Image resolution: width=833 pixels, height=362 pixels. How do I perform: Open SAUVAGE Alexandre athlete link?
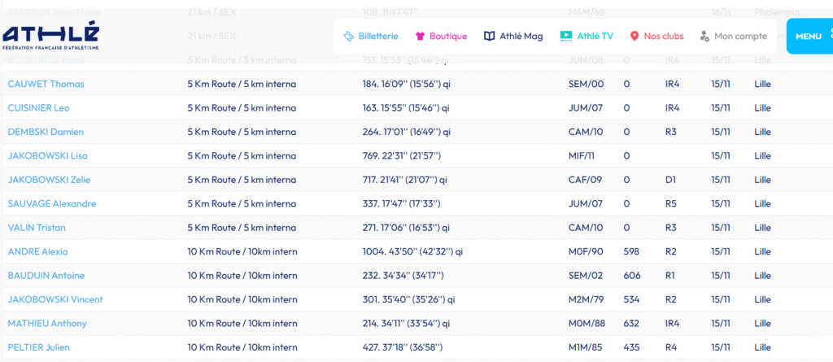[52, 204]
